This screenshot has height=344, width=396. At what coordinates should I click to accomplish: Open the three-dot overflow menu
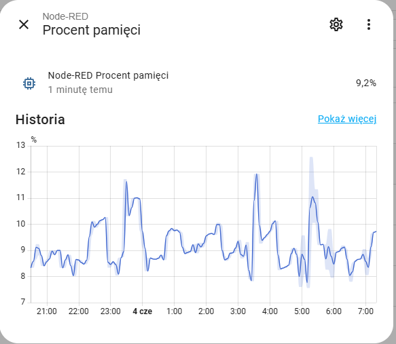click(x=369, y=24)
